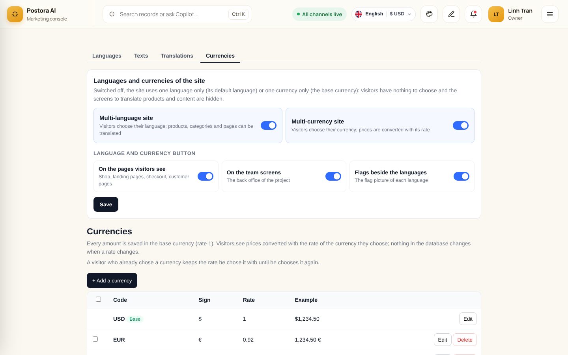
Task: Click the 'All channels live' status badge
Action: pos(319,14)
